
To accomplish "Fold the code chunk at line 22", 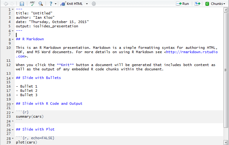I will click(13, 113).
